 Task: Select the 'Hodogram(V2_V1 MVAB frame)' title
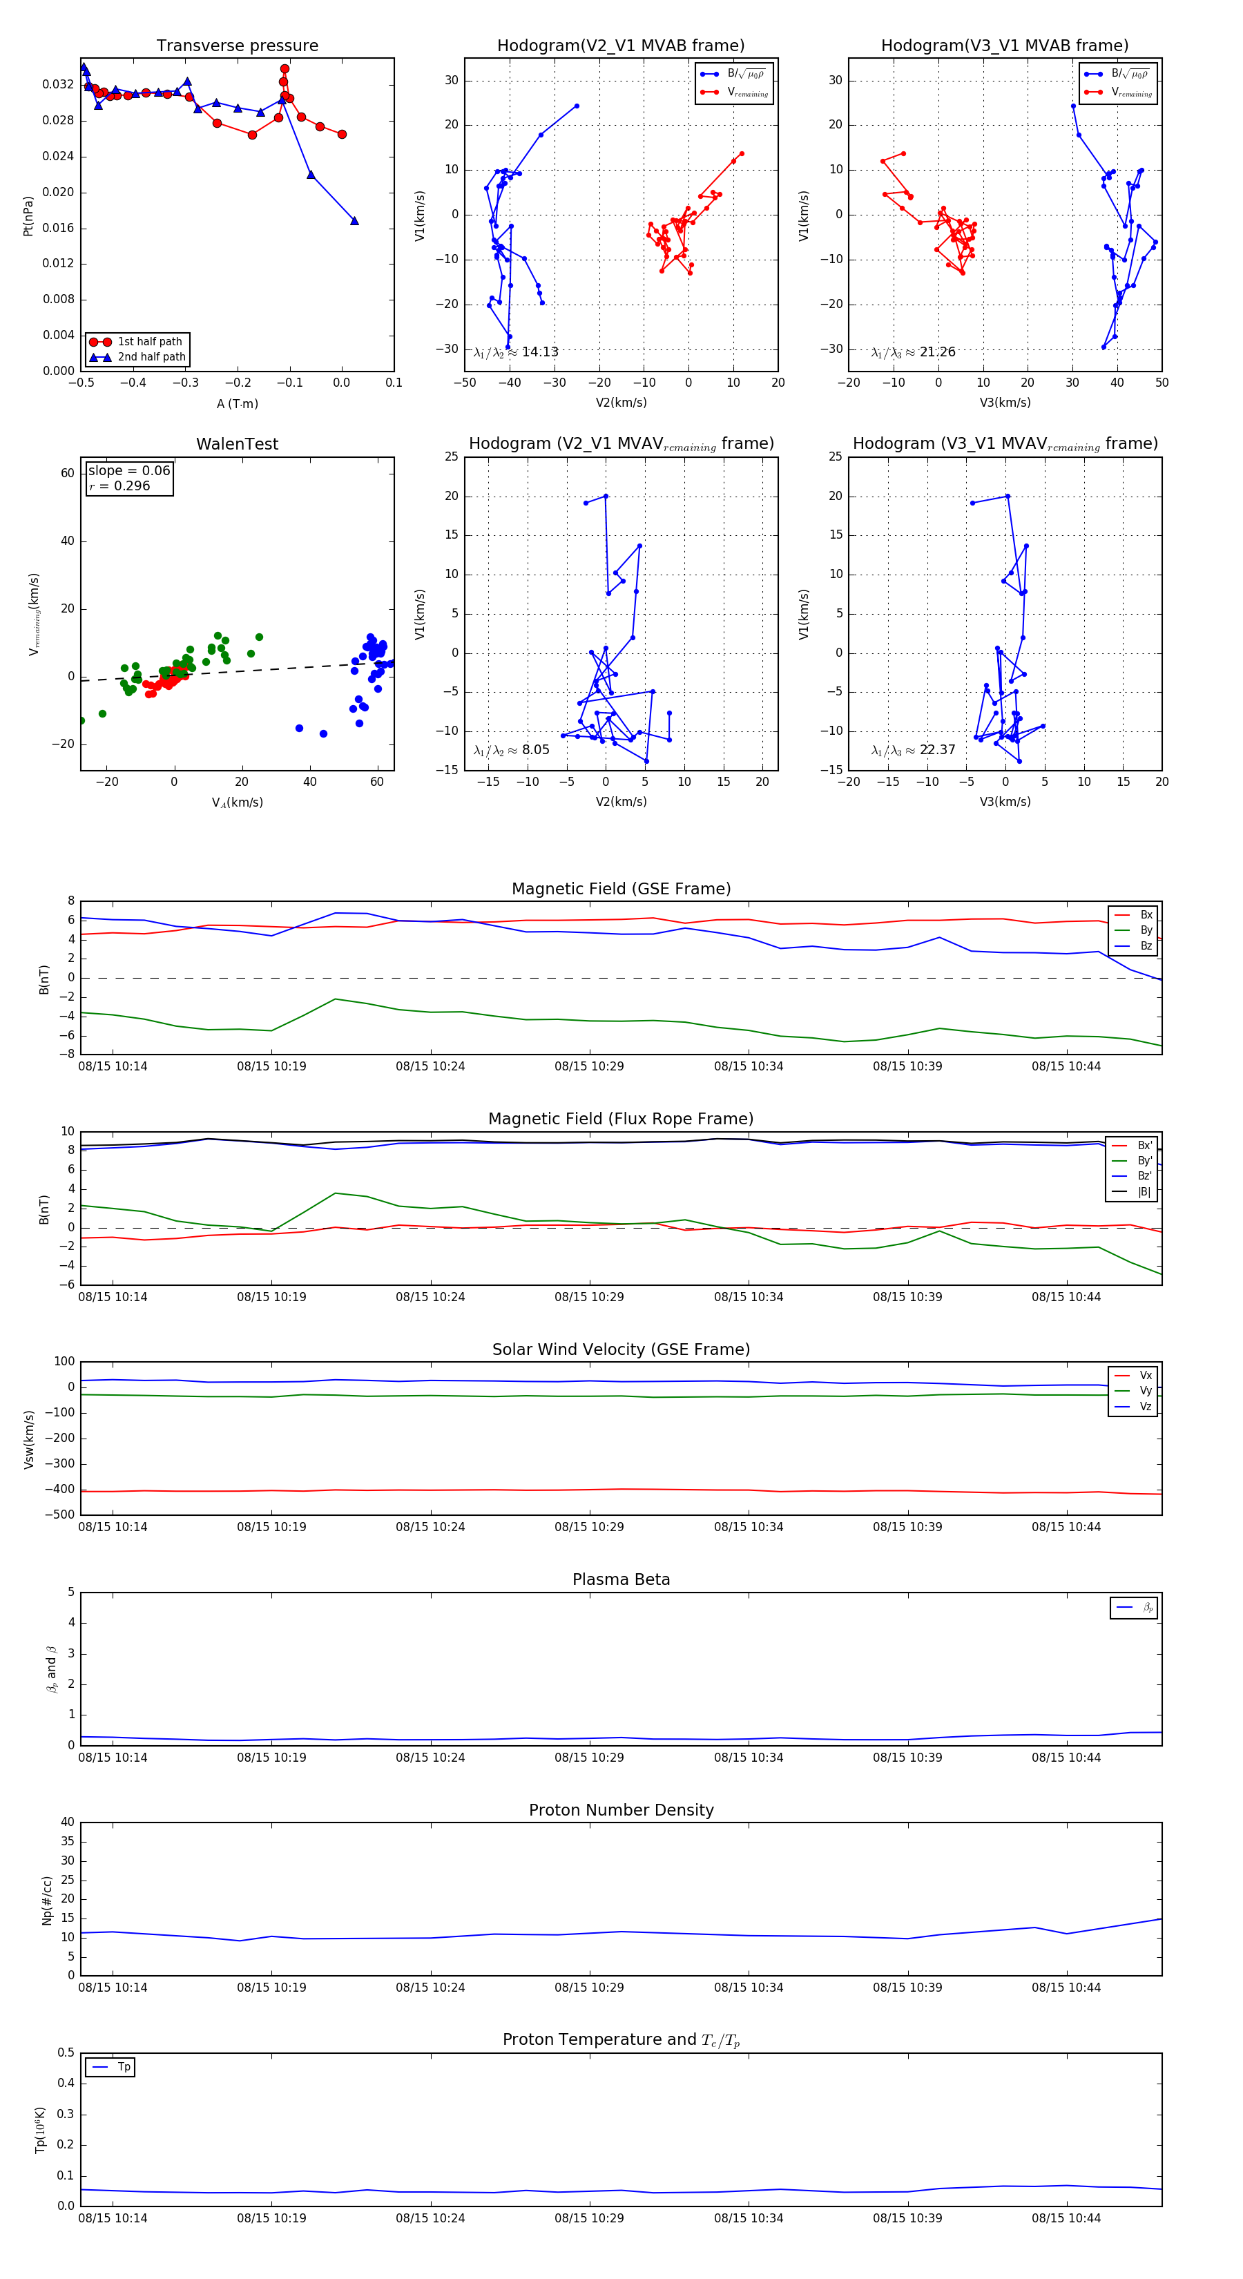(x=621, y=46)
